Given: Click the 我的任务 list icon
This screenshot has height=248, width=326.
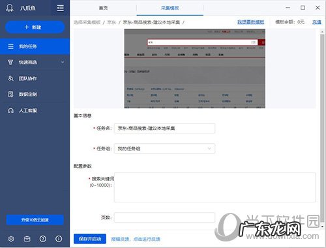Looking at the screenshot, I should [10, 46].
